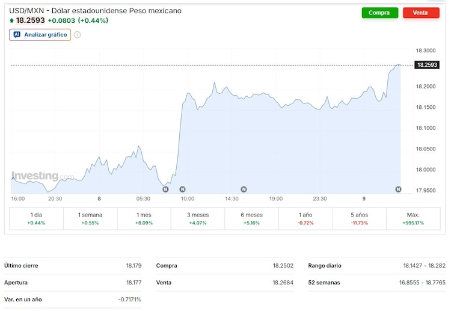Click the Rango diario value 18.1427 - 18.282
Viewport: 451px width, 311px height.
(x=425, y=265)
